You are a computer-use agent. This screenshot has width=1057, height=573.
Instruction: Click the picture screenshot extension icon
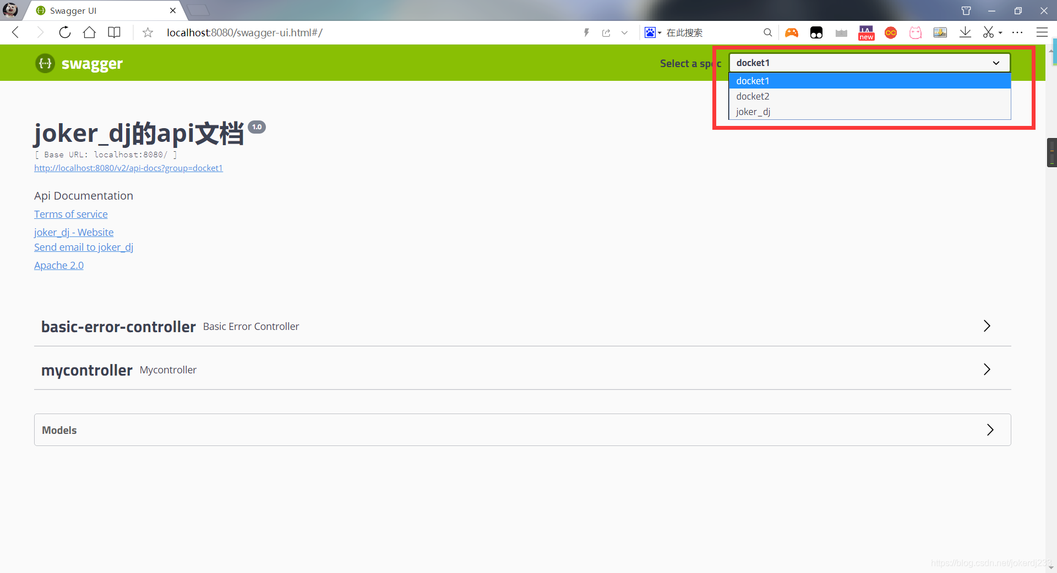[x=940, y=32]
